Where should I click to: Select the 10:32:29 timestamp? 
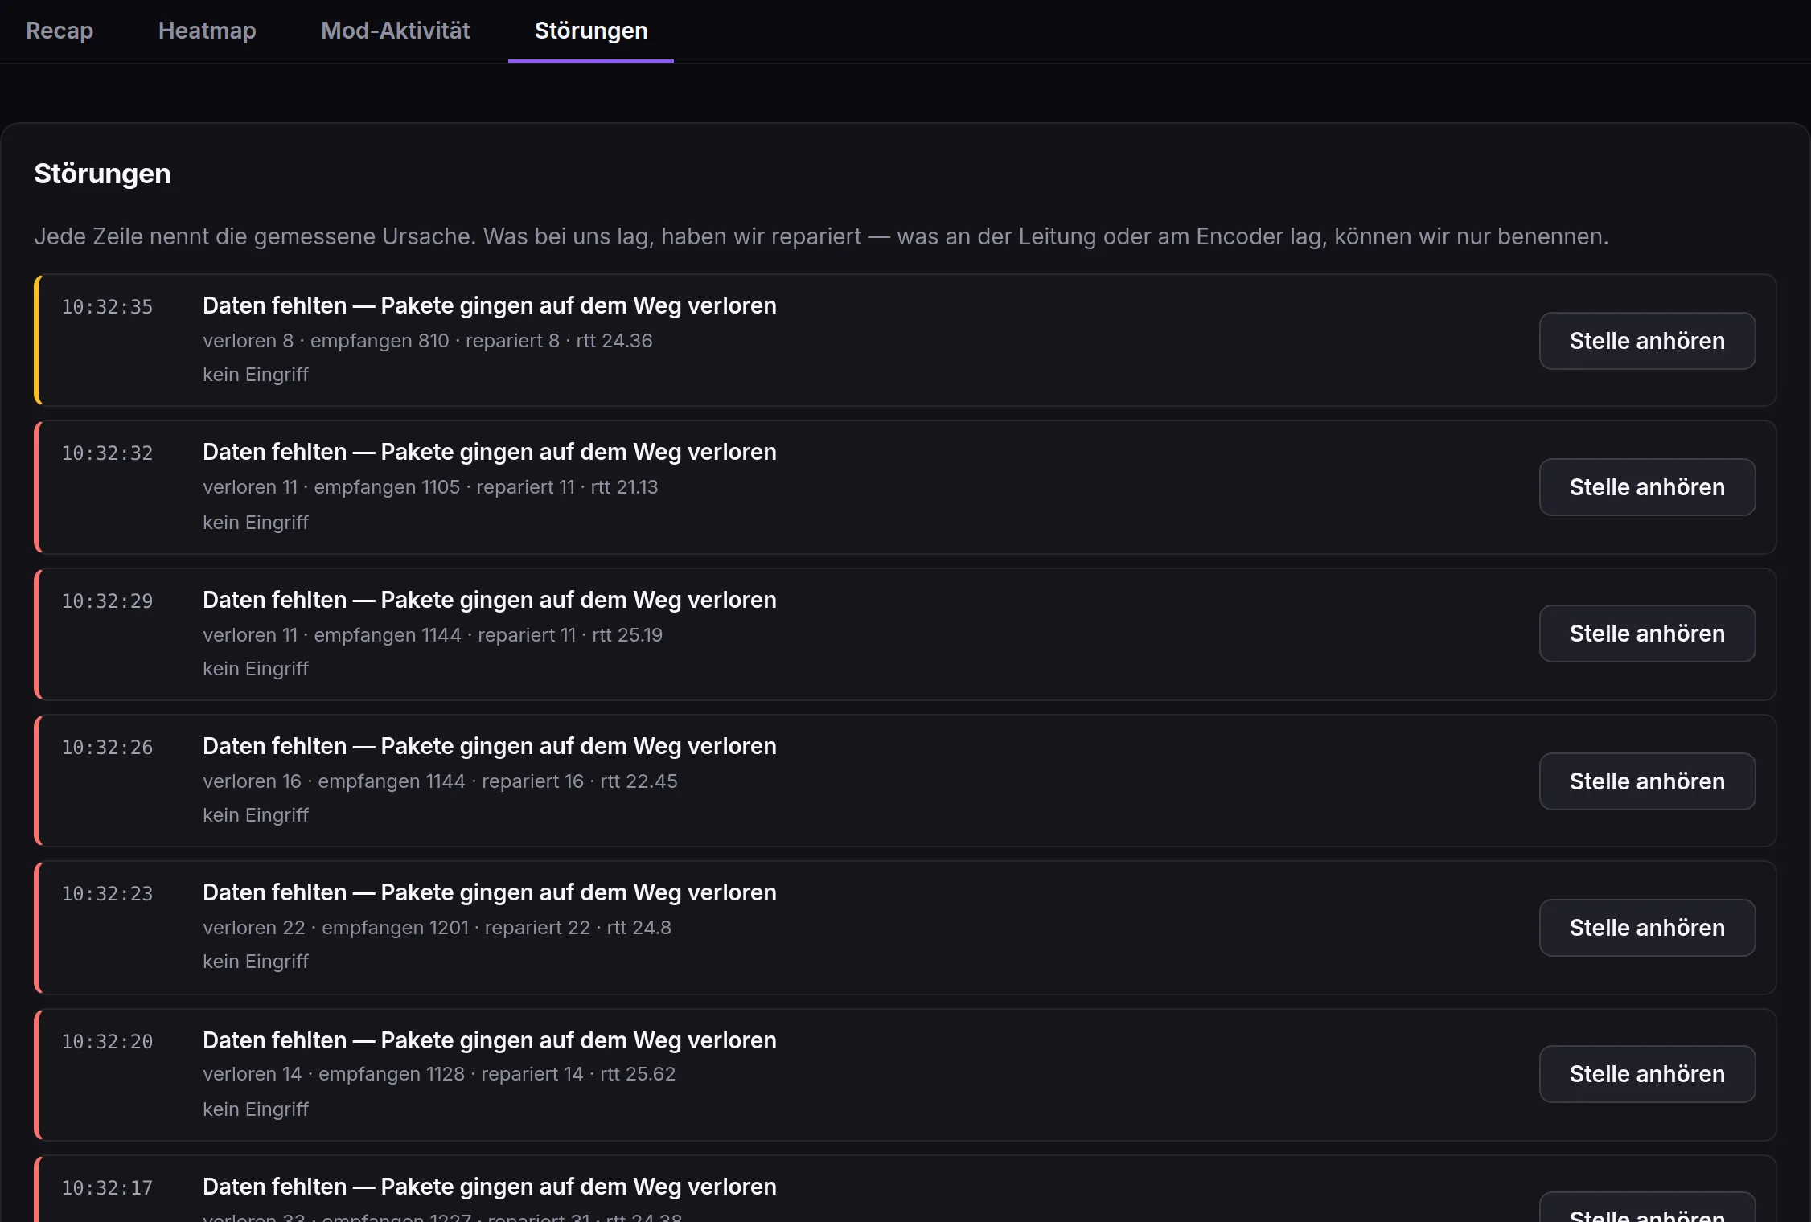[107, 601]
